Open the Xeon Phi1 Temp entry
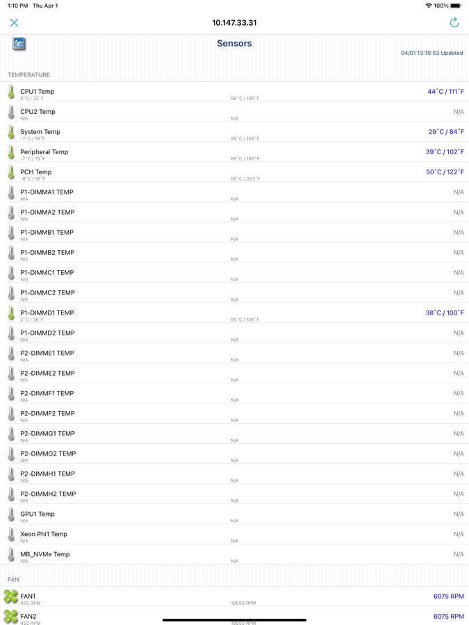Image resolution: width=469 pixels, height=625 pixels. (234, 535)
